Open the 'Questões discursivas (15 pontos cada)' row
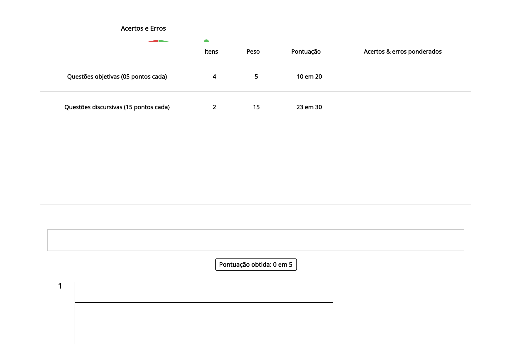The image size is (511, 361). tap(117, 107)
